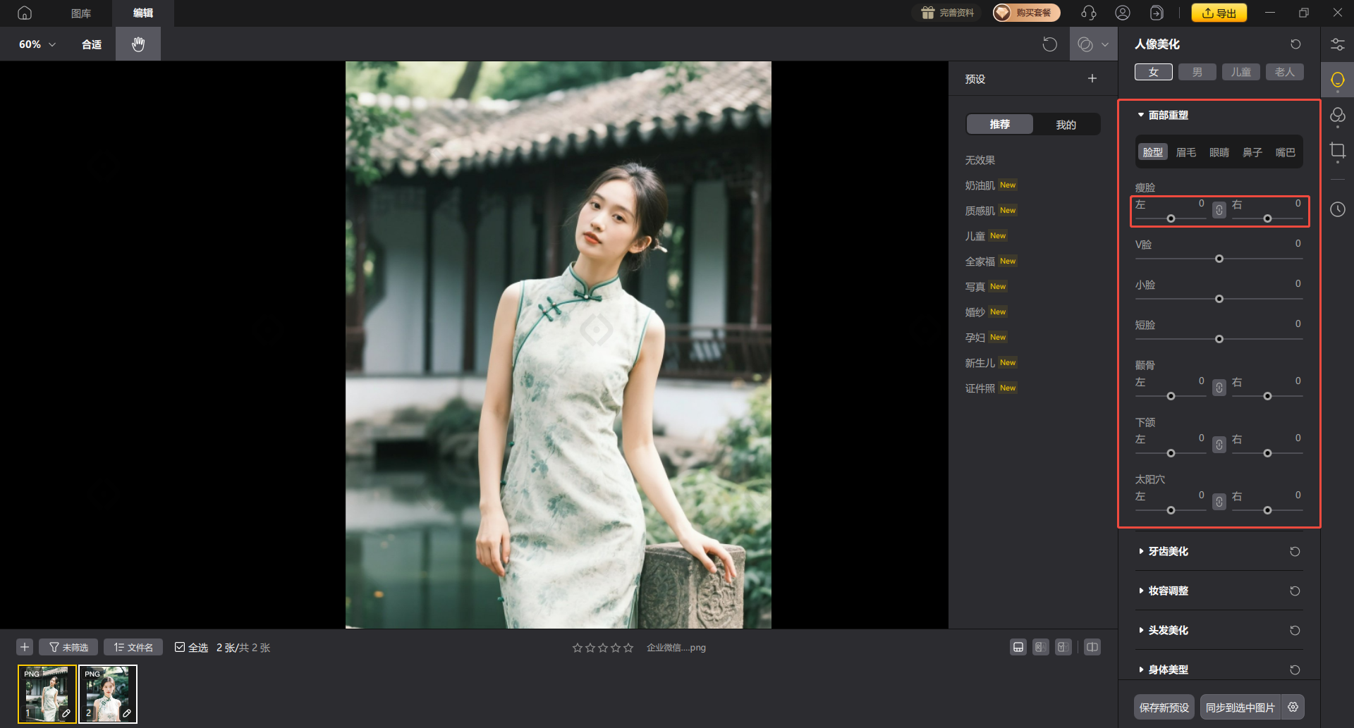The width and height of the screenshot is (1354, 728).
Task: Switch to the 图库 tab
Action: click(81, 13)
